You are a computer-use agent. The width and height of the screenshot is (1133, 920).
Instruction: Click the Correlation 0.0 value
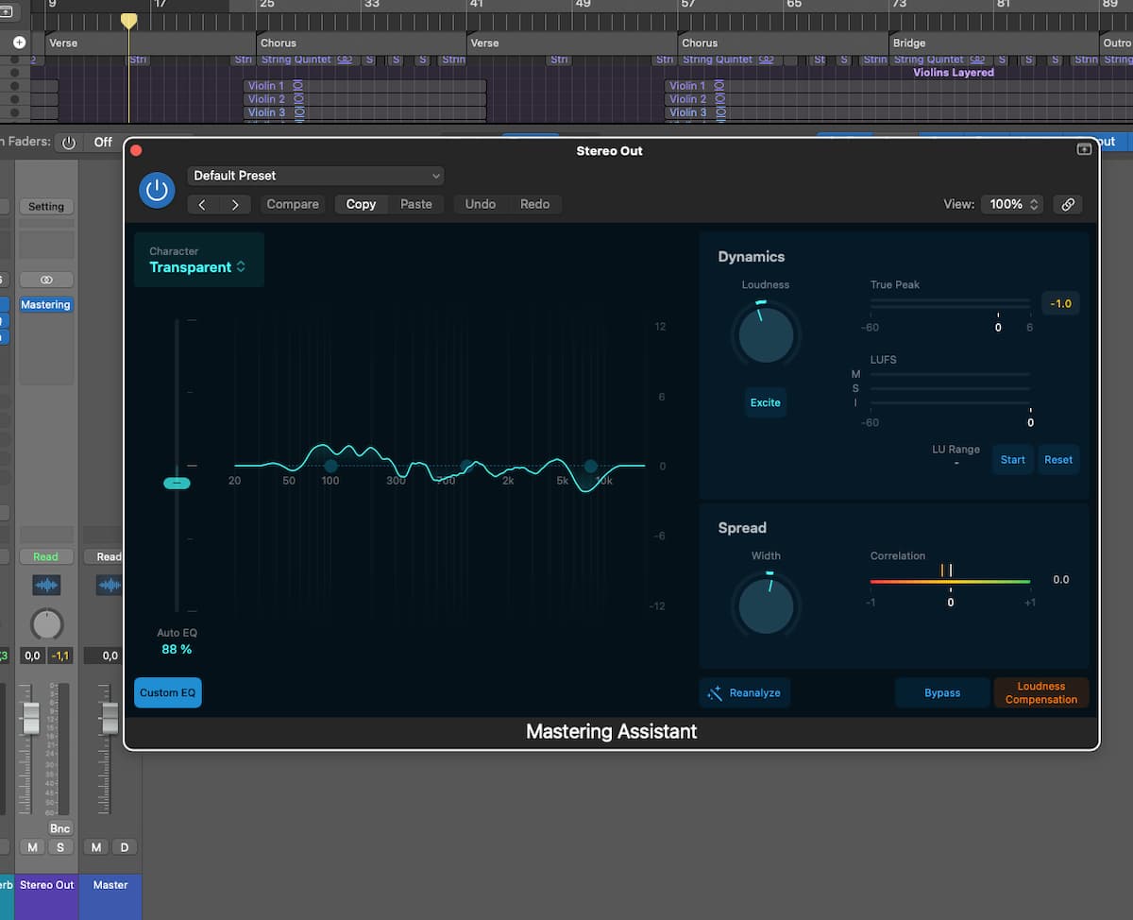pos(1061,580)
